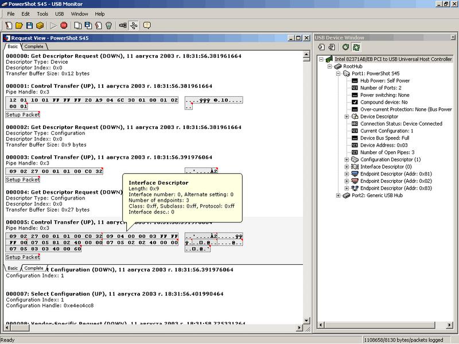Switch to Complete tab in lower pane
459x344 pixels.
click(34, 268)
